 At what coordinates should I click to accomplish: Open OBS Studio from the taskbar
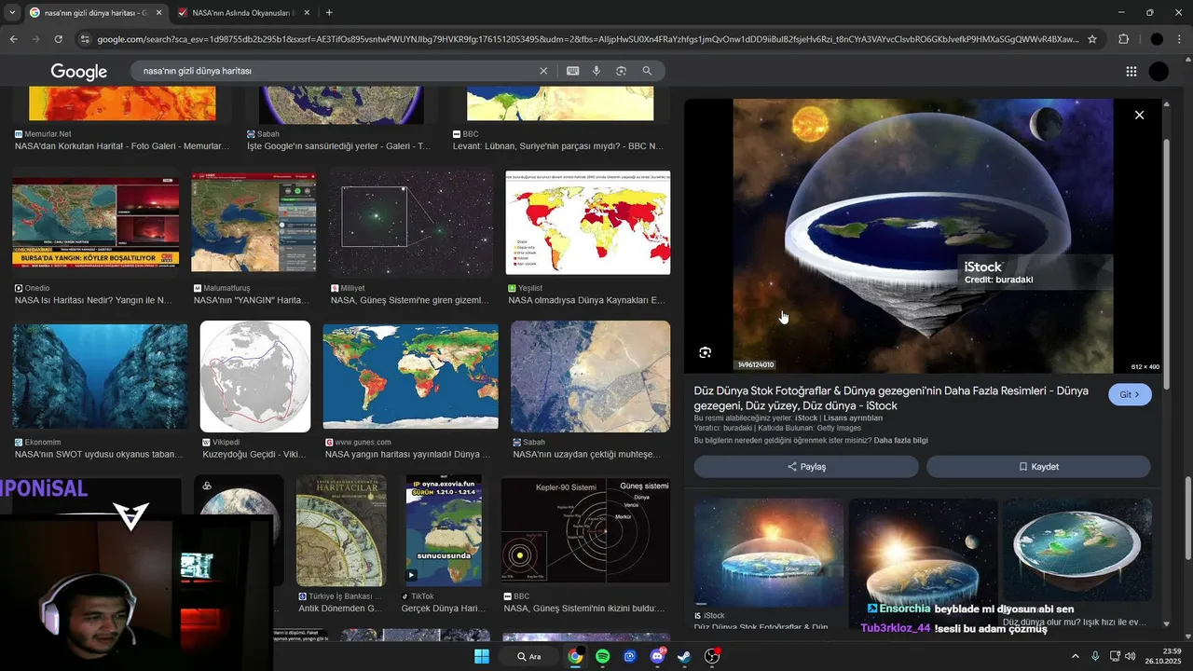pos(713,656)
